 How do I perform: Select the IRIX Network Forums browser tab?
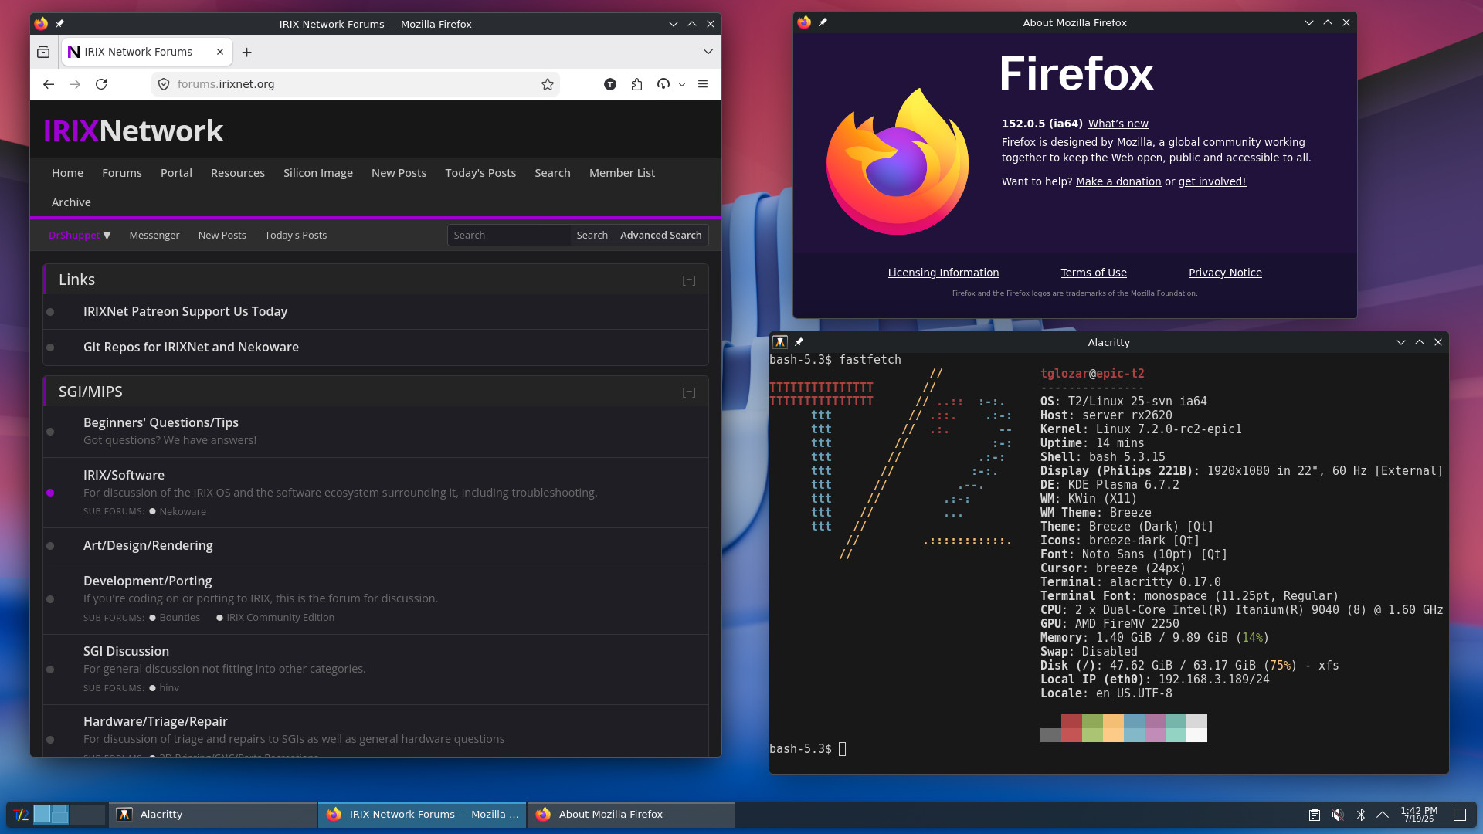146,52
